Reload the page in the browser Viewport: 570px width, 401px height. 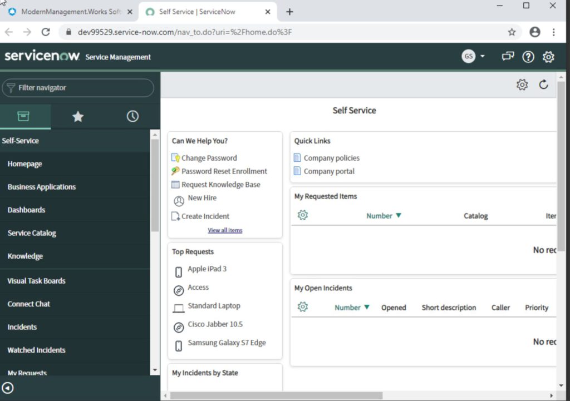pyautogui.click(x=46, y=32)
